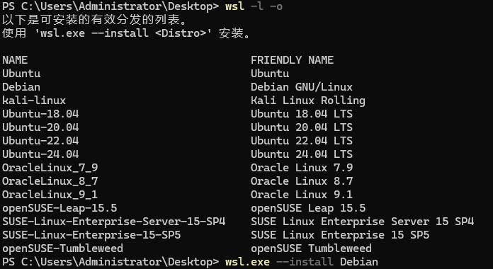
Task: Select SUSE-Linux-Enterprise-Server-15-SP4 entry
Action: [x=114, y=222]
